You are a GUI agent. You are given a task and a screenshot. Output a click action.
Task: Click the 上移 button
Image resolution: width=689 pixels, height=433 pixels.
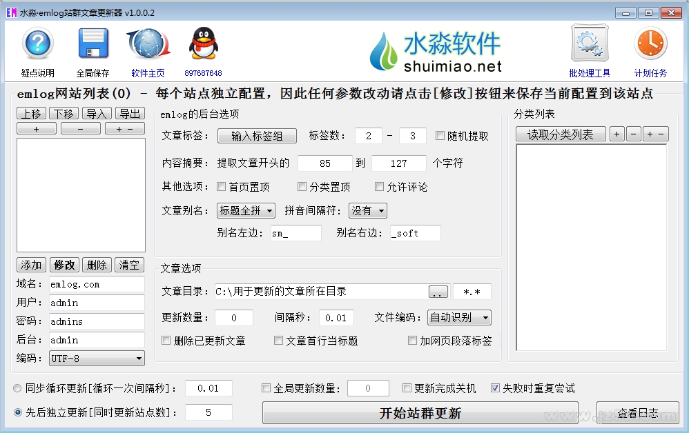31,114
